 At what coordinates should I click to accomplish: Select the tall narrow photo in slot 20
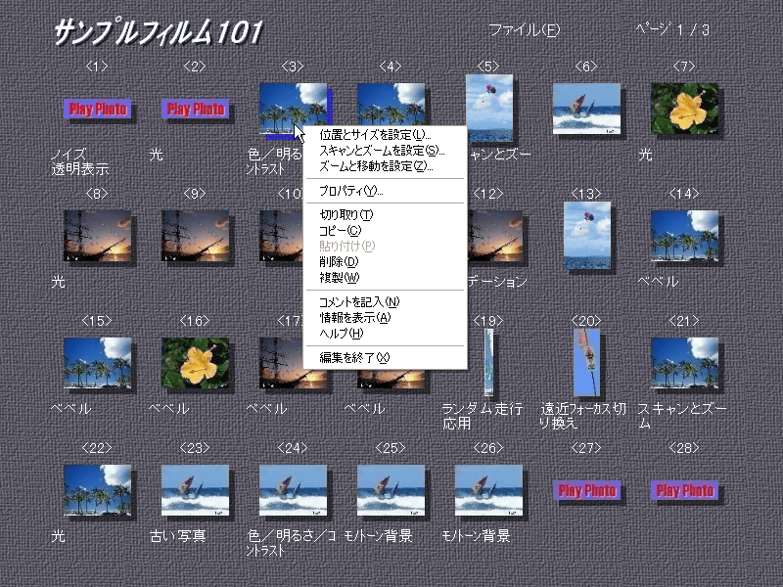click(x=586, y=362)
